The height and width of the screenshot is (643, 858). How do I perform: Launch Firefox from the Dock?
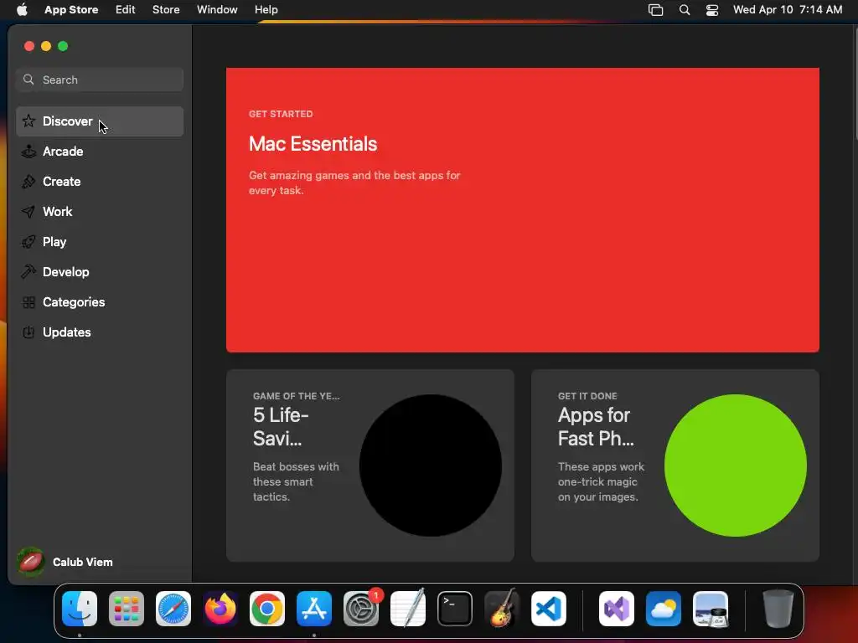(x=220, y=609)
